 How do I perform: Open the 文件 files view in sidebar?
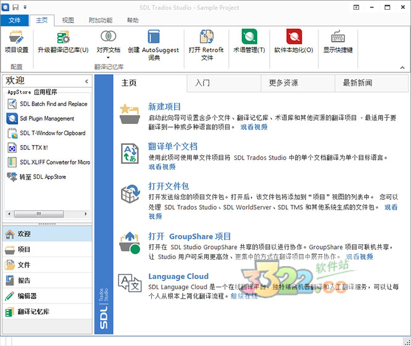click(x=47, y=265)
